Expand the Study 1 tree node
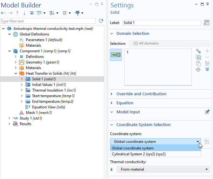This screenshot has height=179, width=213. 10,118
